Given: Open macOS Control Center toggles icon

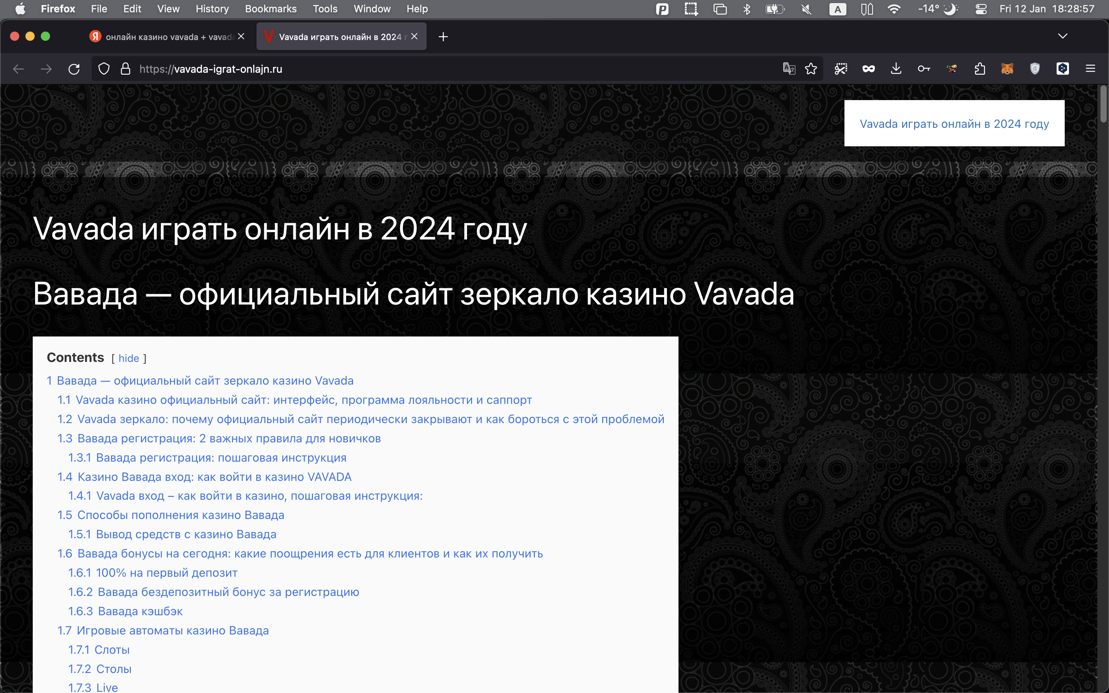Looking at the screenshot, I should click(981, 9).
